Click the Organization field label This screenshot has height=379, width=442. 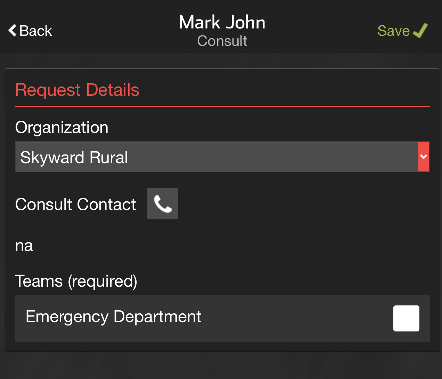click(x=62, y=127)
